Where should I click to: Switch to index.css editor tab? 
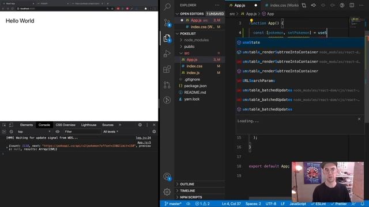click(281, 5)
